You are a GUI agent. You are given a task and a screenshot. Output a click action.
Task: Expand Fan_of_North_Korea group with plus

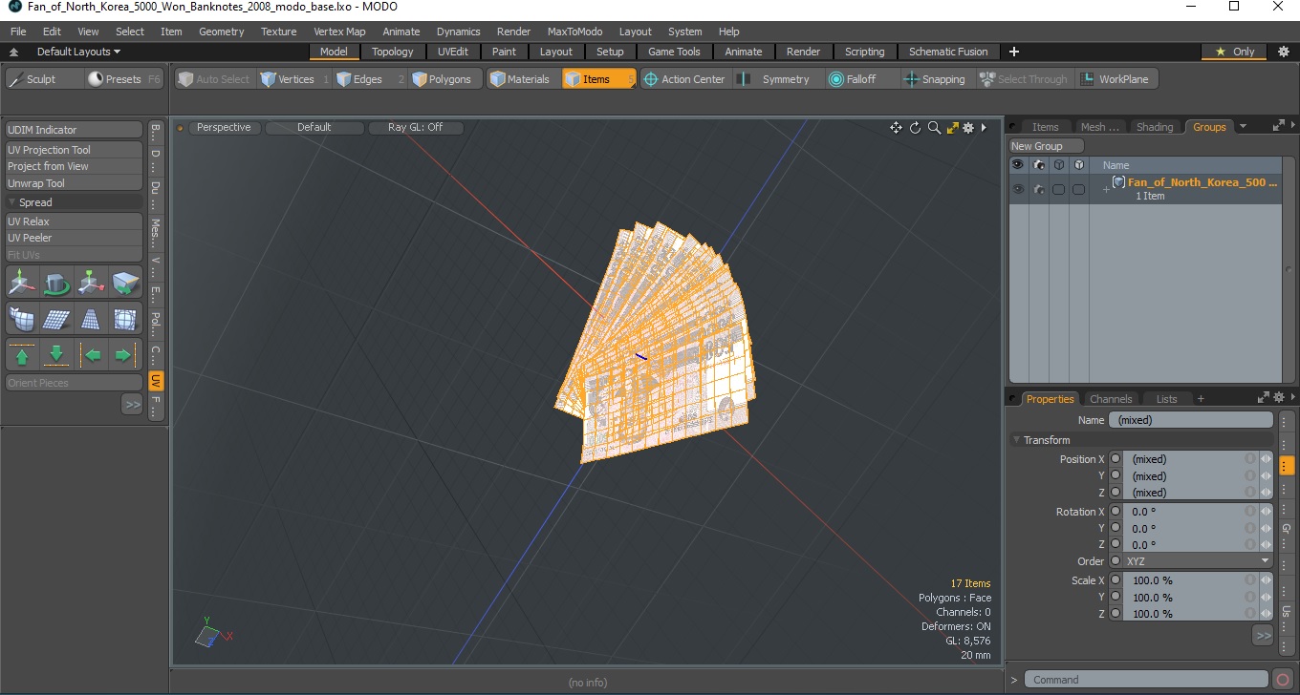(x=1106, y=189)
